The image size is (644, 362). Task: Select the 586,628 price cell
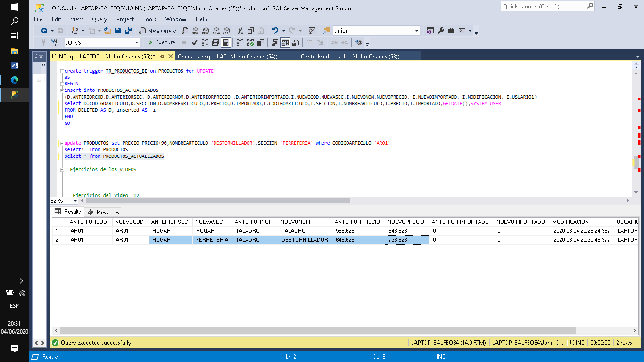(x=357, y=231)
